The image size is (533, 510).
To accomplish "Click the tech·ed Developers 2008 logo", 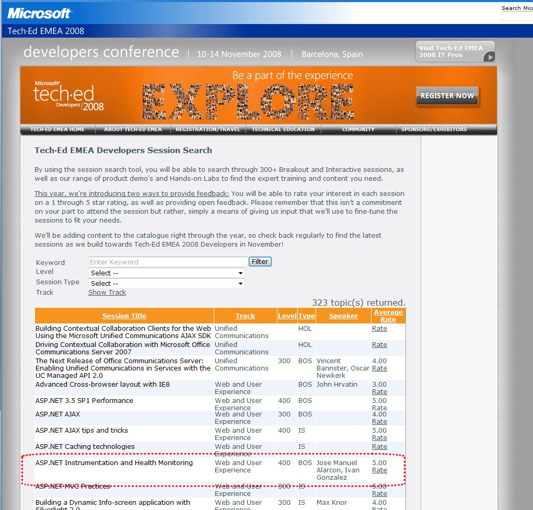I will click(x=68, y=96).
